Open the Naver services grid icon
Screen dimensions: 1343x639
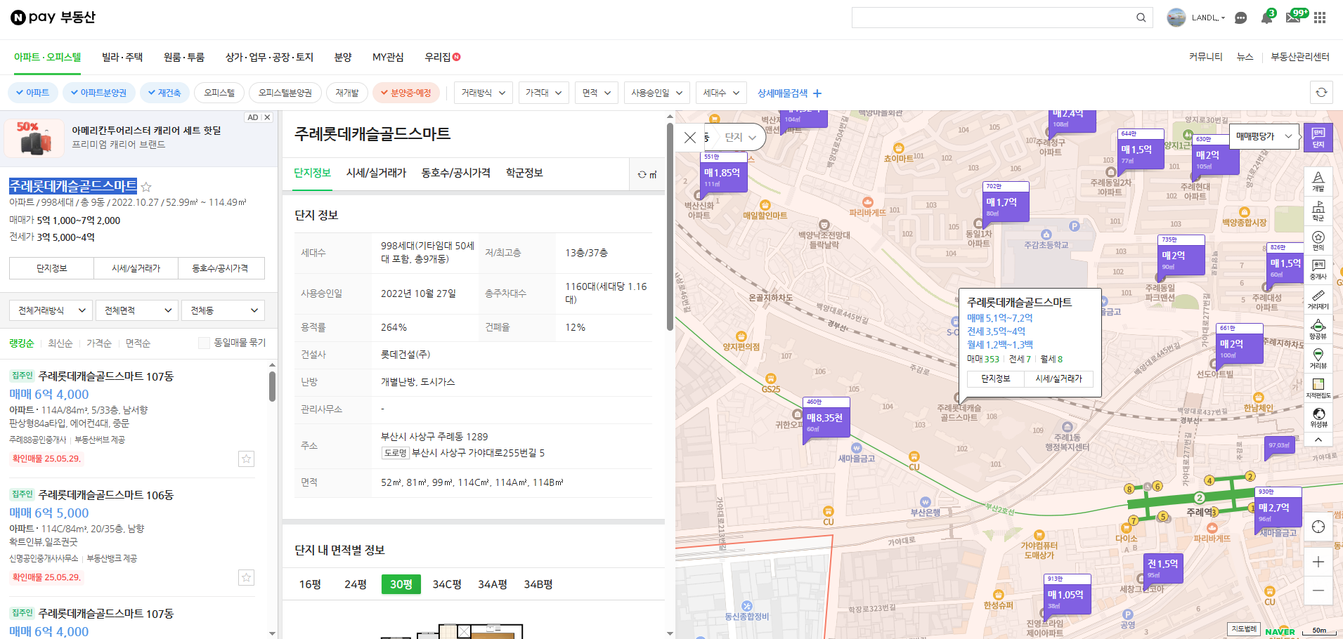(1320, 18)
